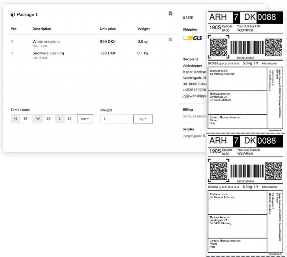Click the package Weight input field

pyautogui.click(x=117, y=119)
